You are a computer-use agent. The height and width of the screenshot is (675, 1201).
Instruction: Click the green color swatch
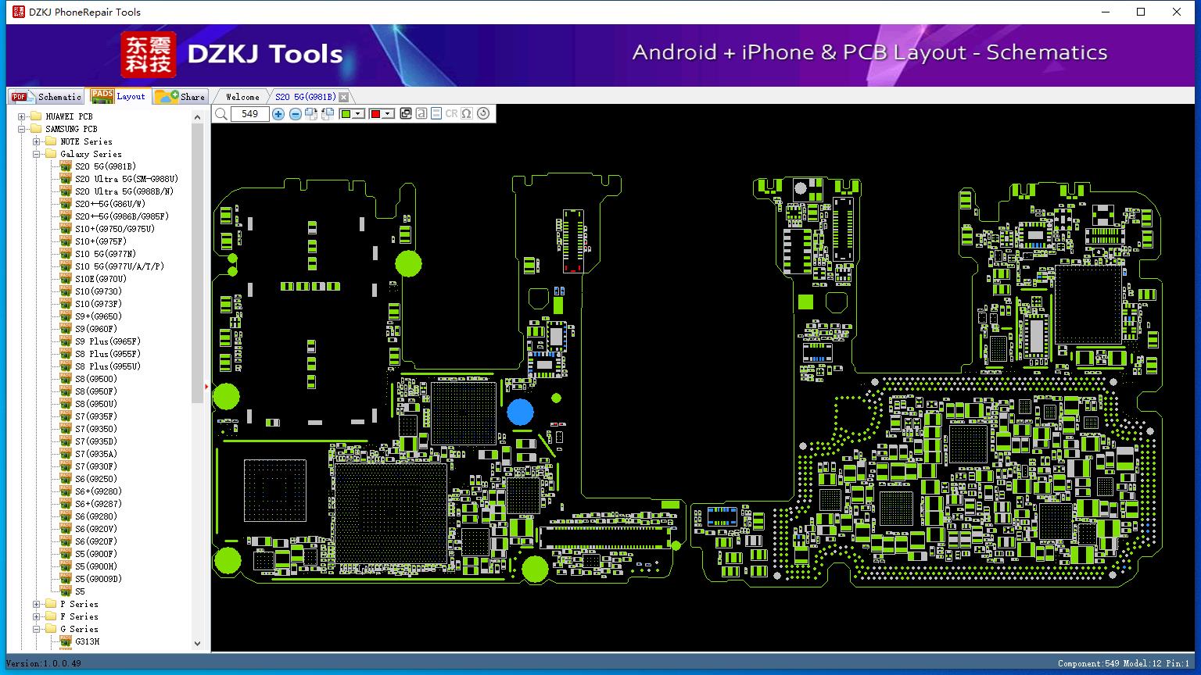(346, 114)
